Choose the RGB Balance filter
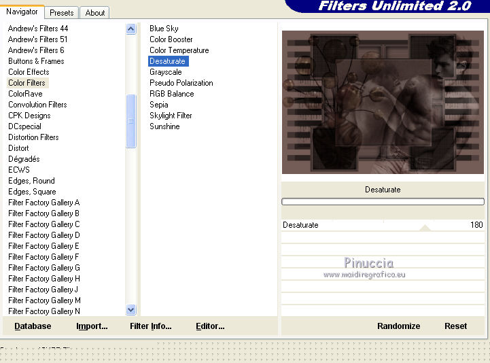Image resolution: width=490 pixels, height=363 pixels. coord(171,94)
